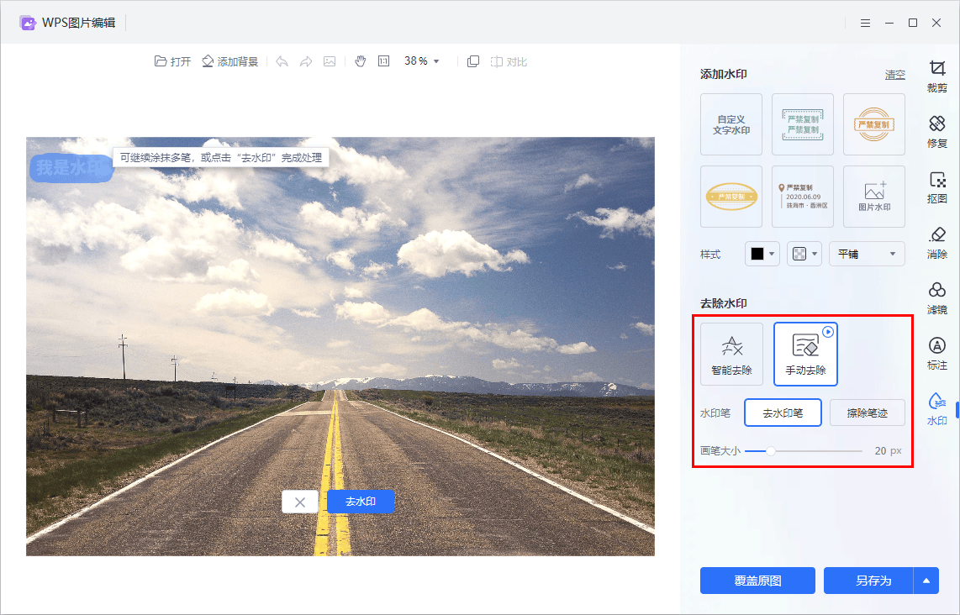Open the hamburger main menu
The width and height of the screenshot is (960, 615).
tap(866, 23)
